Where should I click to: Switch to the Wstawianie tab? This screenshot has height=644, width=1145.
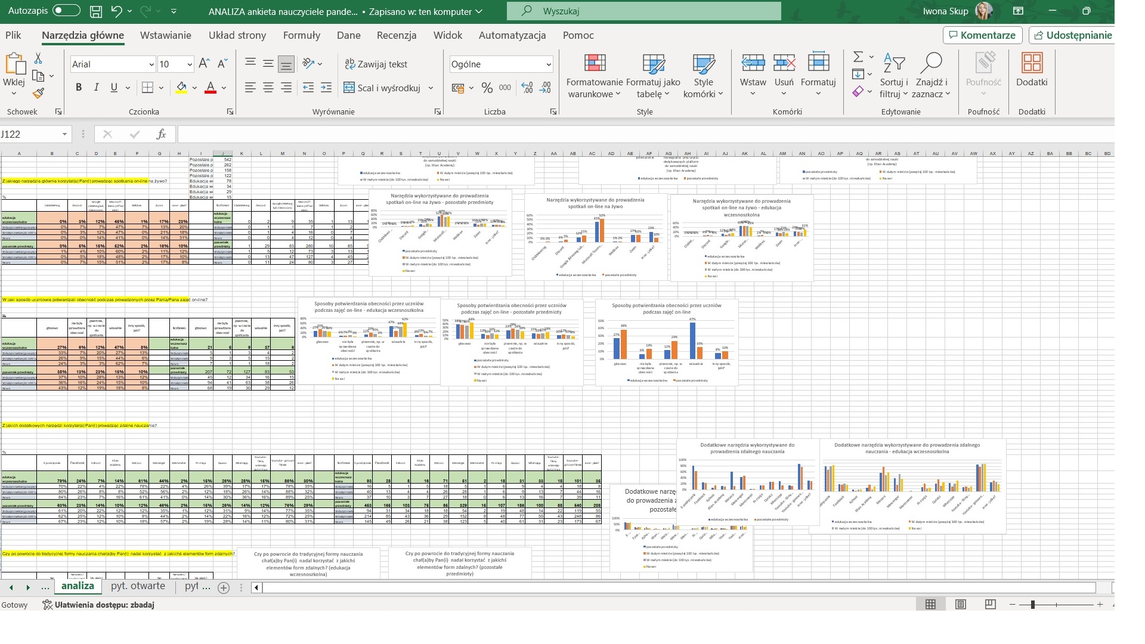tap(166, 35)
